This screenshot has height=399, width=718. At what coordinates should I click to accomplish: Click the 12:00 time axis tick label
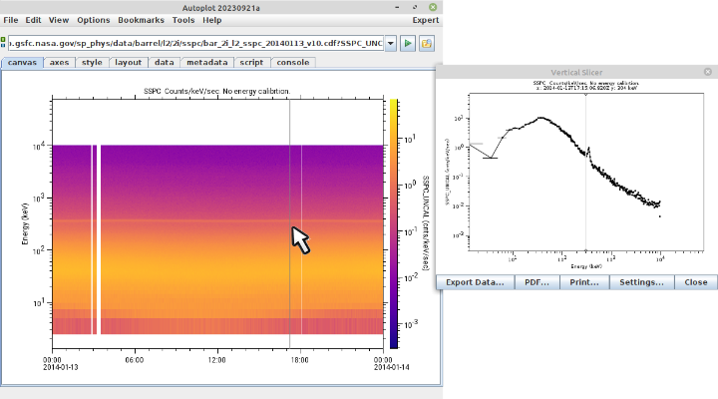[x=216, y=360]
